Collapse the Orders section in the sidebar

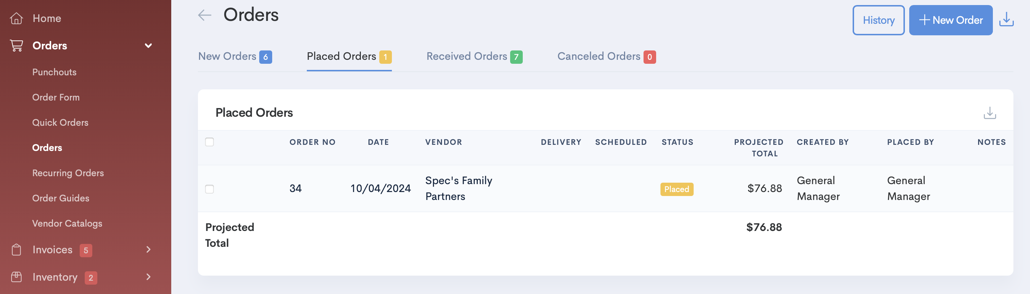148,45
